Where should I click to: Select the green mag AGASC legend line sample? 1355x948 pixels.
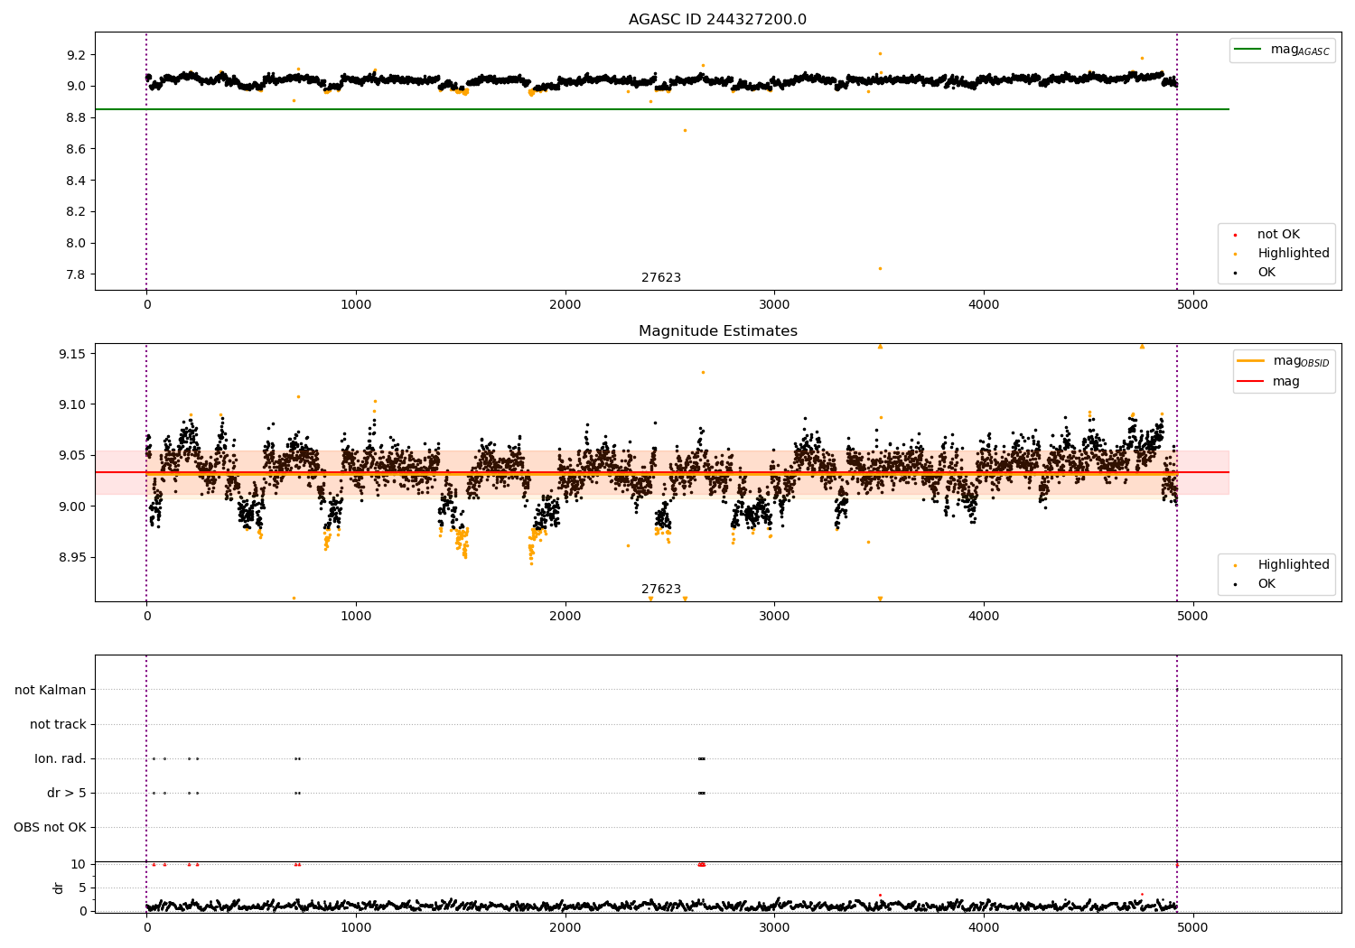point(1248,50)
